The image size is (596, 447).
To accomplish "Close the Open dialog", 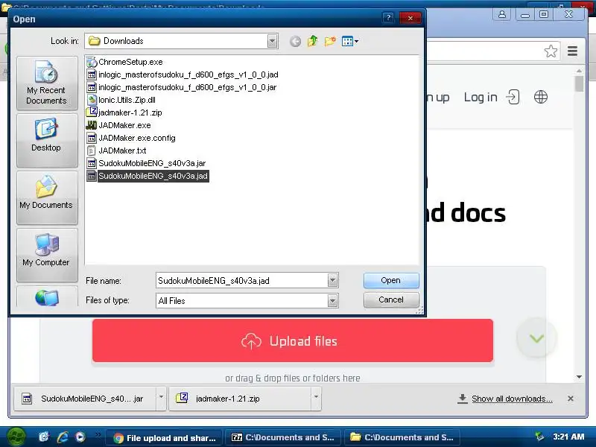I will (x=410, y=17).
